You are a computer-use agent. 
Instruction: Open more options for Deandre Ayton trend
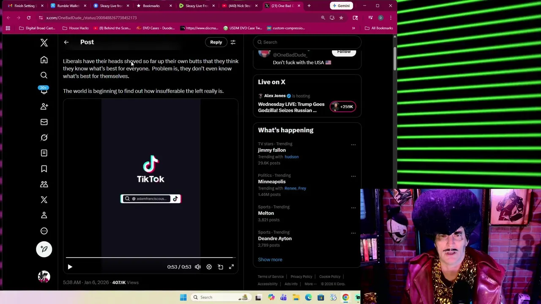click(353, 233)
